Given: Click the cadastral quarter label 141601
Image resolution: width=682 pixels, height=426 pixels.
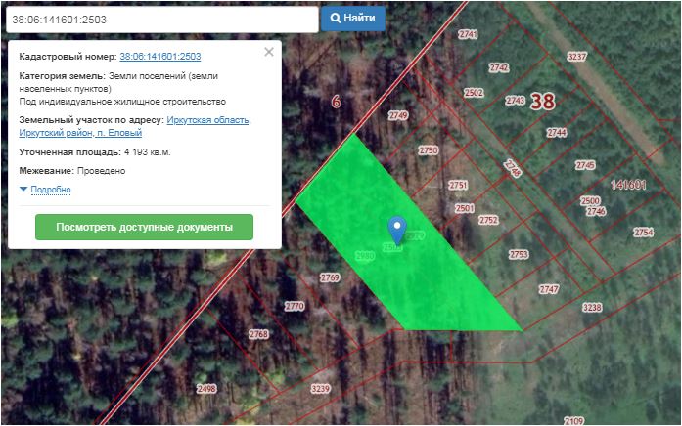Looking at the screenshot, I should pyautogui.click(x=629, y=185).
